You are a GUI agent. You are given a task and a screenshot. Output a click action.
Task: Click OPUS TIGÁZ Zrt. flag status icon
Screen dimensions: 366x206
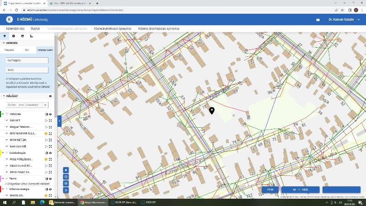click(46, 172)
